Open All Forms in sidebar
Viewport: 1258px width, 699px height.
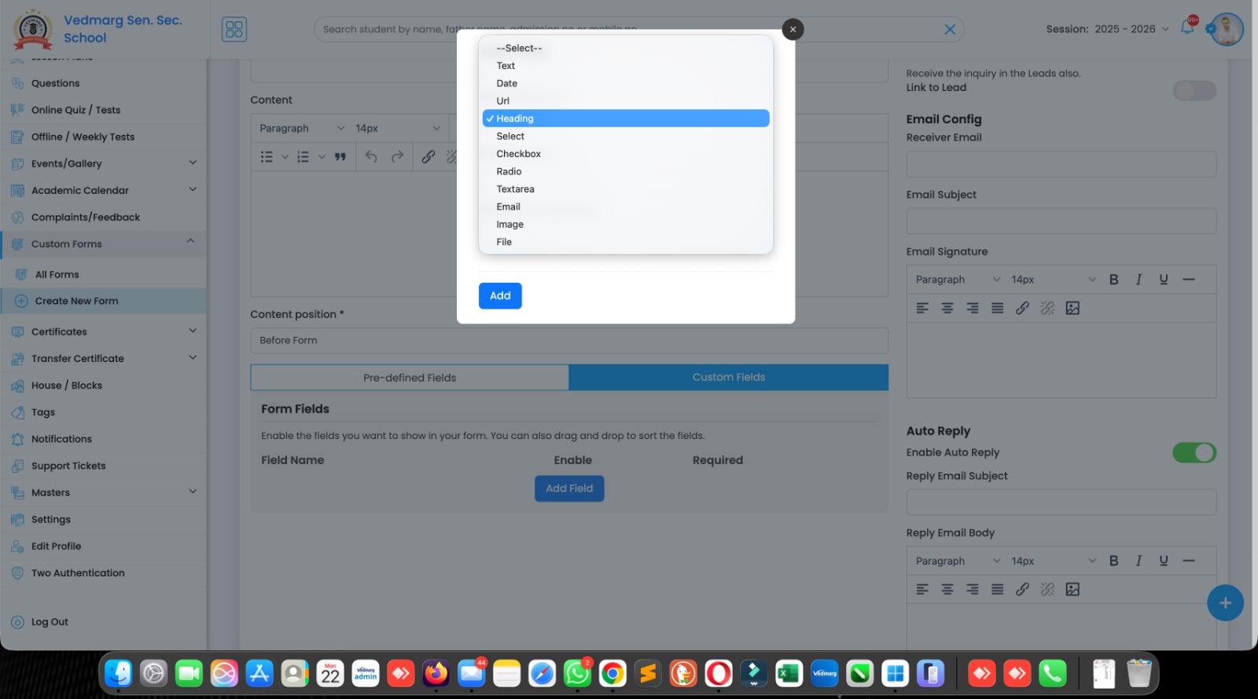click(x=57, y=275)
